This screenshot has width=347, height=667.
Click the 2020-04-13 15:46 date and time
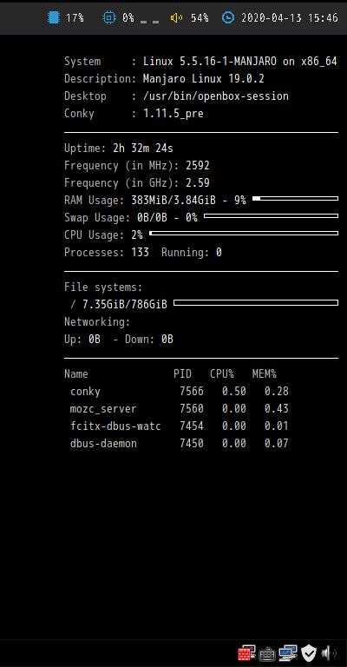point(290,18)
